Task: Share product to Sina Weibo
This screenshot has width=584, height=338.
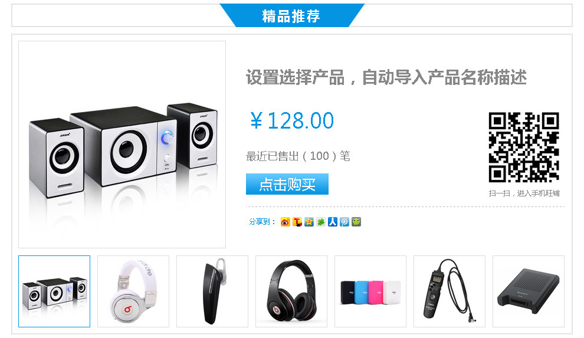Action: 286,222
